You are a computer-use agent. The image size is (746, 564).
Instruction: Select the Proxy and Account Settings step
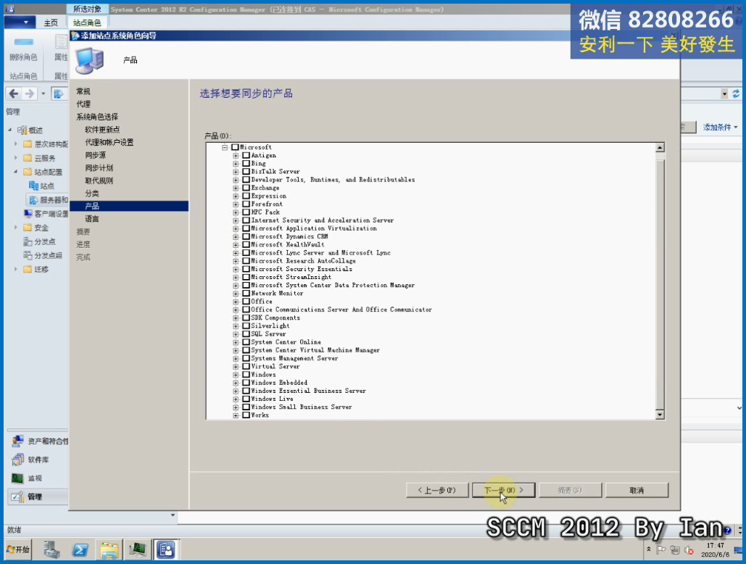click(109, 142)
